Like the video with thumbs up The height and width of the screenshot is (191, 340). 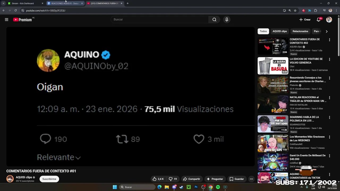(x=158, y=179)
